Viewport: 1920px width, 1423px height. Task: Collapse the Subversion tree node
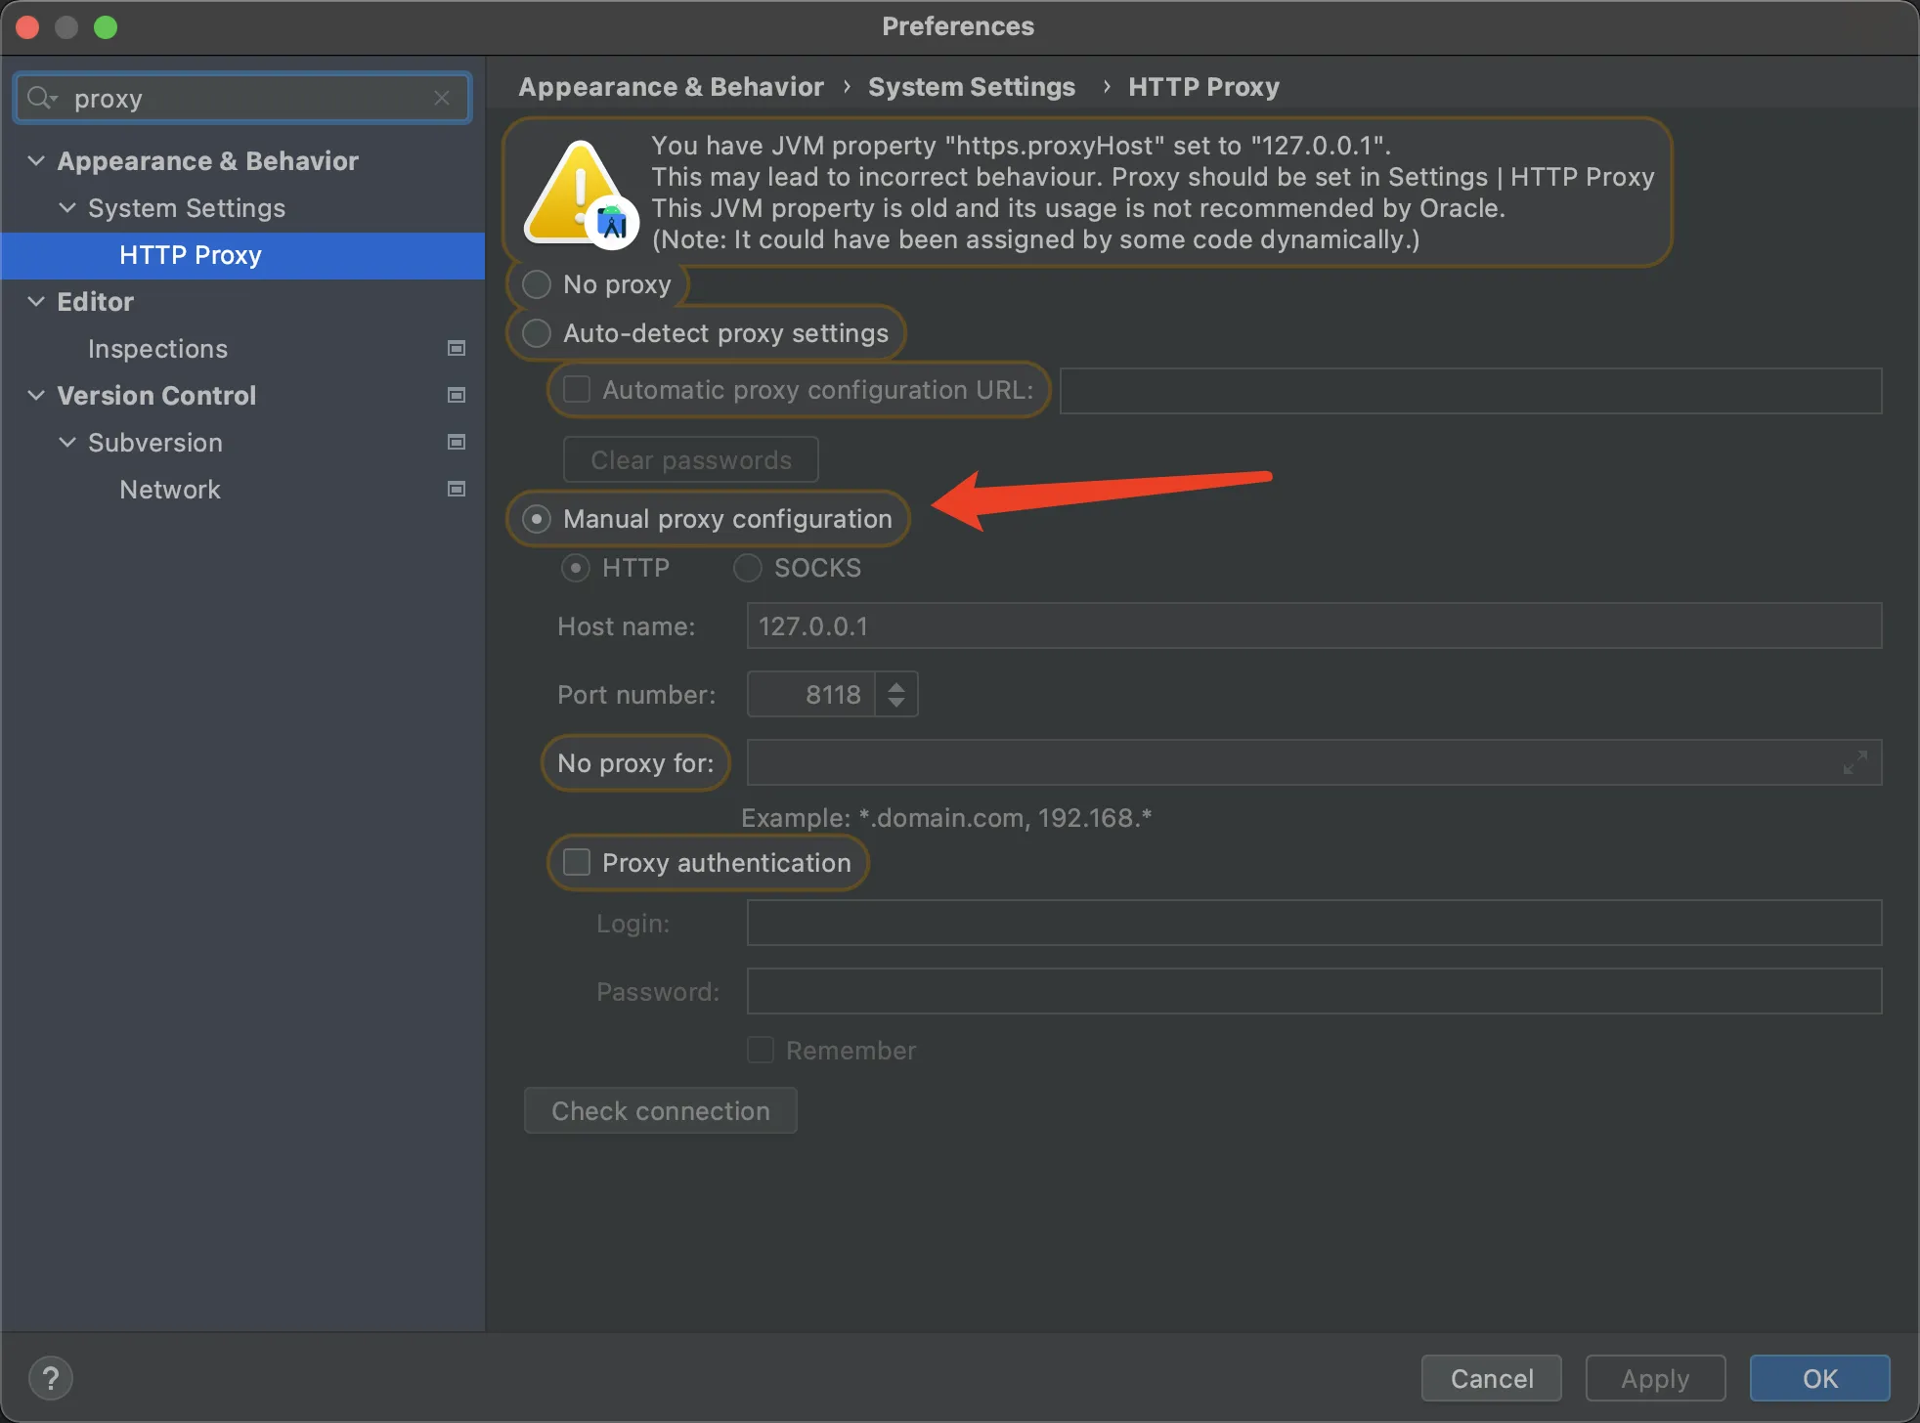(x=67, y=443)
